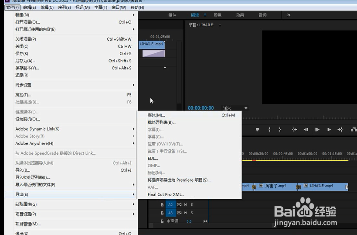This screenshot has width=357, height=235.
Task: Click the A2 track output icon
Action: (x=180, y=205)
